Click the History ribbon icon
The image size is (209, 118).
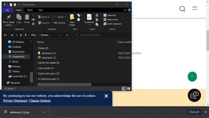(x=97, y=24)
